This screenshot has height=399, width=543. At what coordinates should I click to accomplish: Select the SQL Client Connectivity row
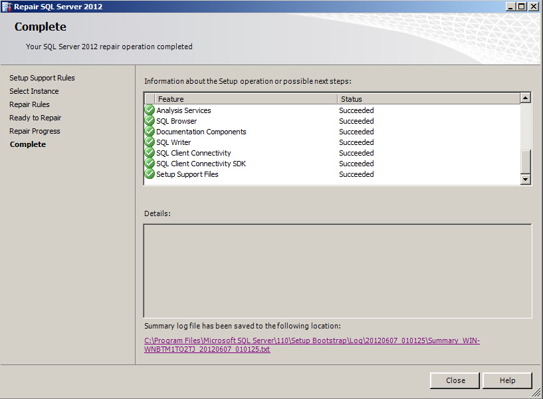click(332, 153)
